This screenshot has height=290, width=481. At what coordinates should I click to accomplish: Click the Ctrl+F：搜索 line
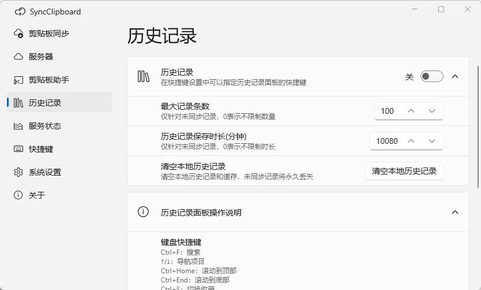(x=181, y=252)
